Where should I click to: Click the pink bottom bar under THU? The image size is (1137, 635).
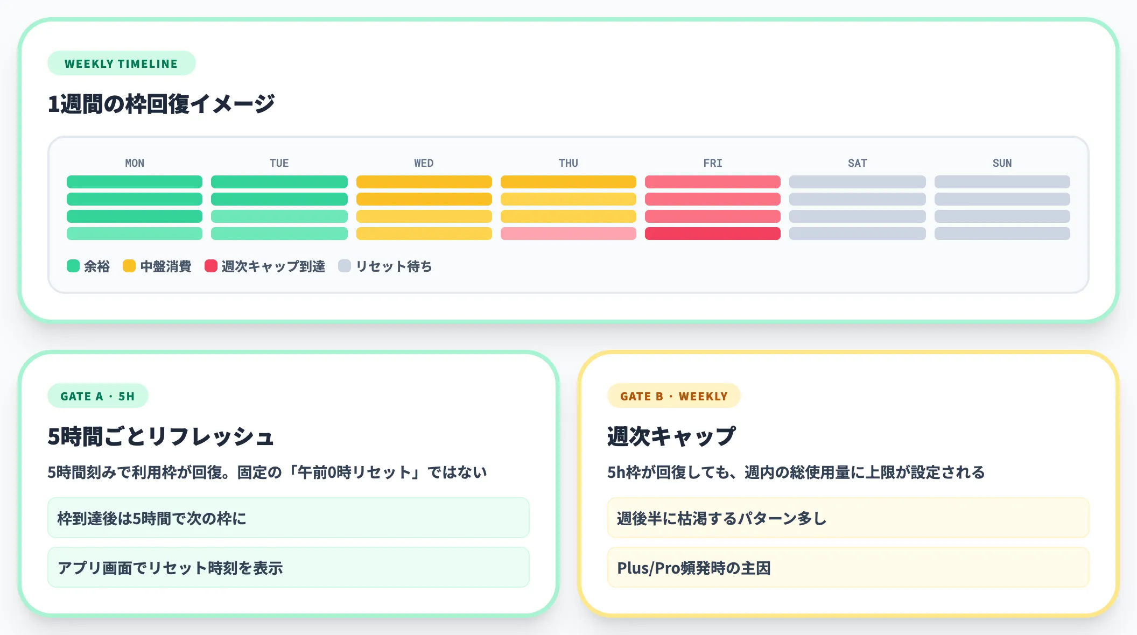568,234
